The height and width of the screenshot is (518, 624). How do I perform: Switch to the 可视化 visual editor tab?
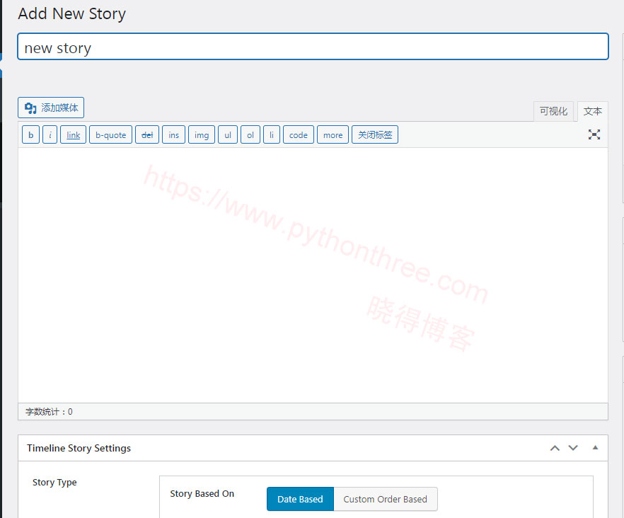(x=553, y=111)
